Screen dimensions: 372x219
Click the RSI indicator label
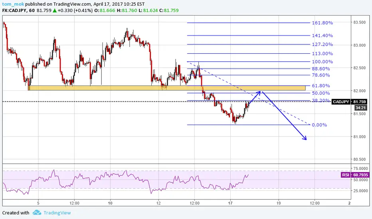click(345, 175)
